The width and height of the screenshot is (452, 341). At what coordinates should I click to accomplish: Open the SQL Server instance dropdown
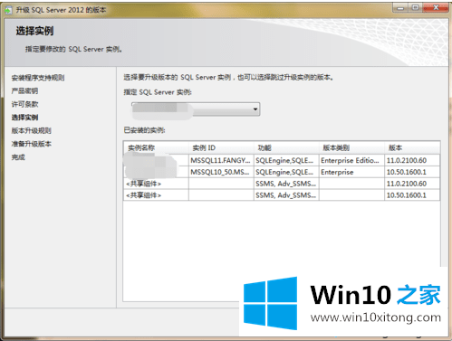196,109
